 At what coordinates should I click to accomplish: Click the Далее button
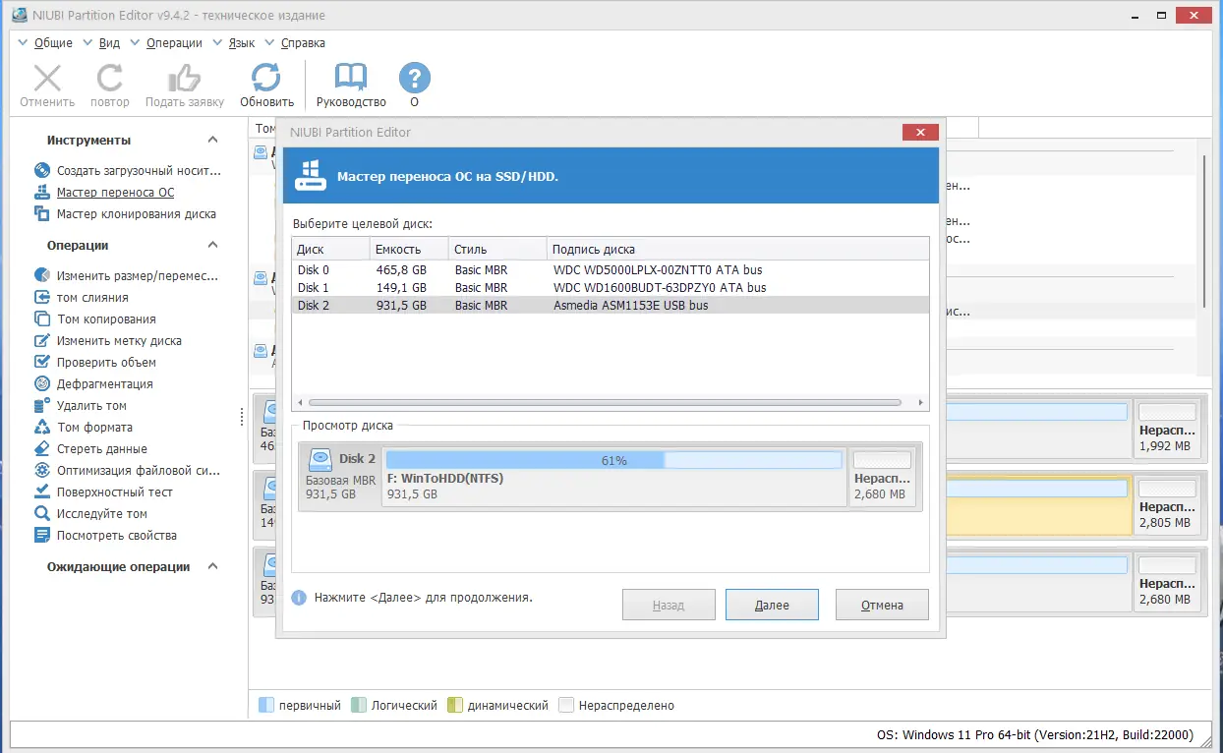coord(772,605)
